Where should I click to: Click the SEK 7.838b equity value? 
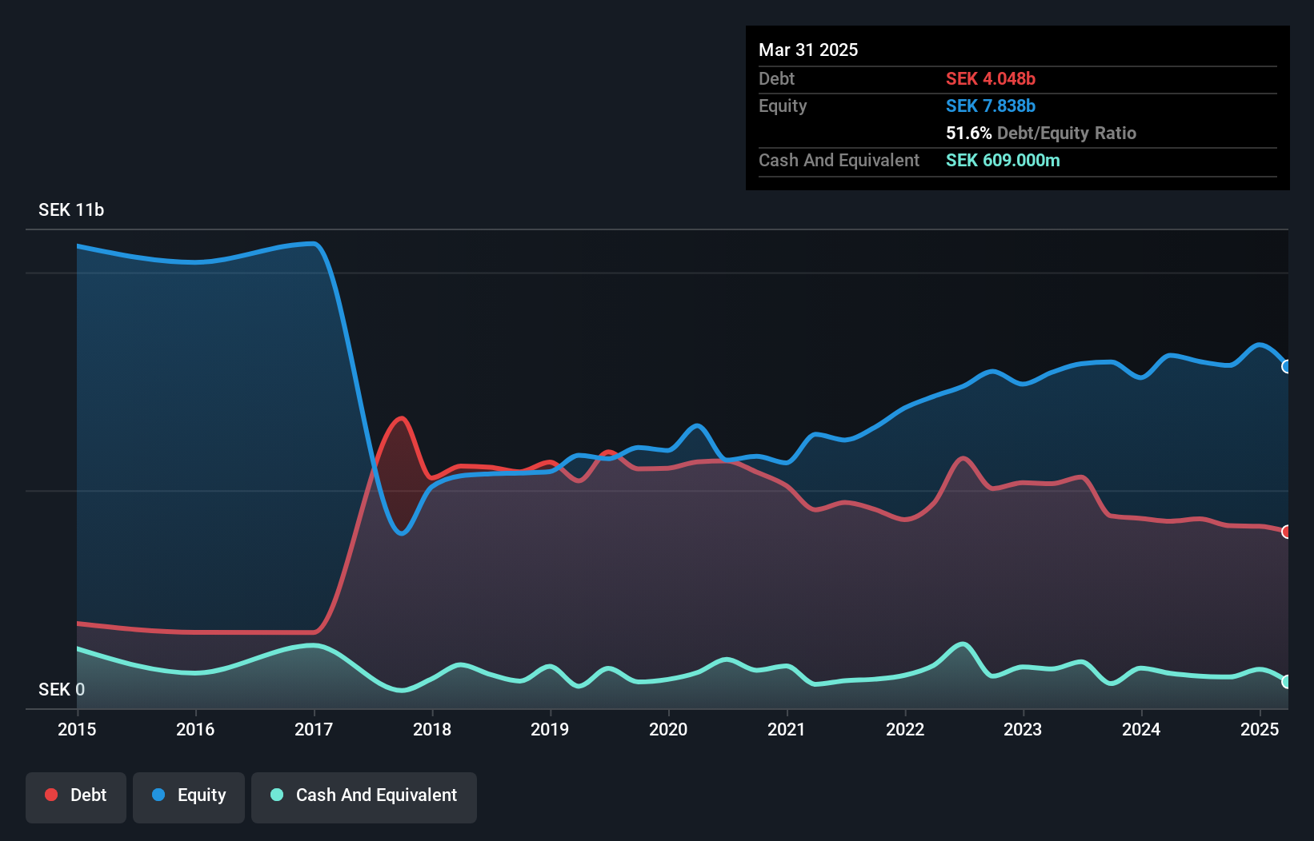click(991, 106)
